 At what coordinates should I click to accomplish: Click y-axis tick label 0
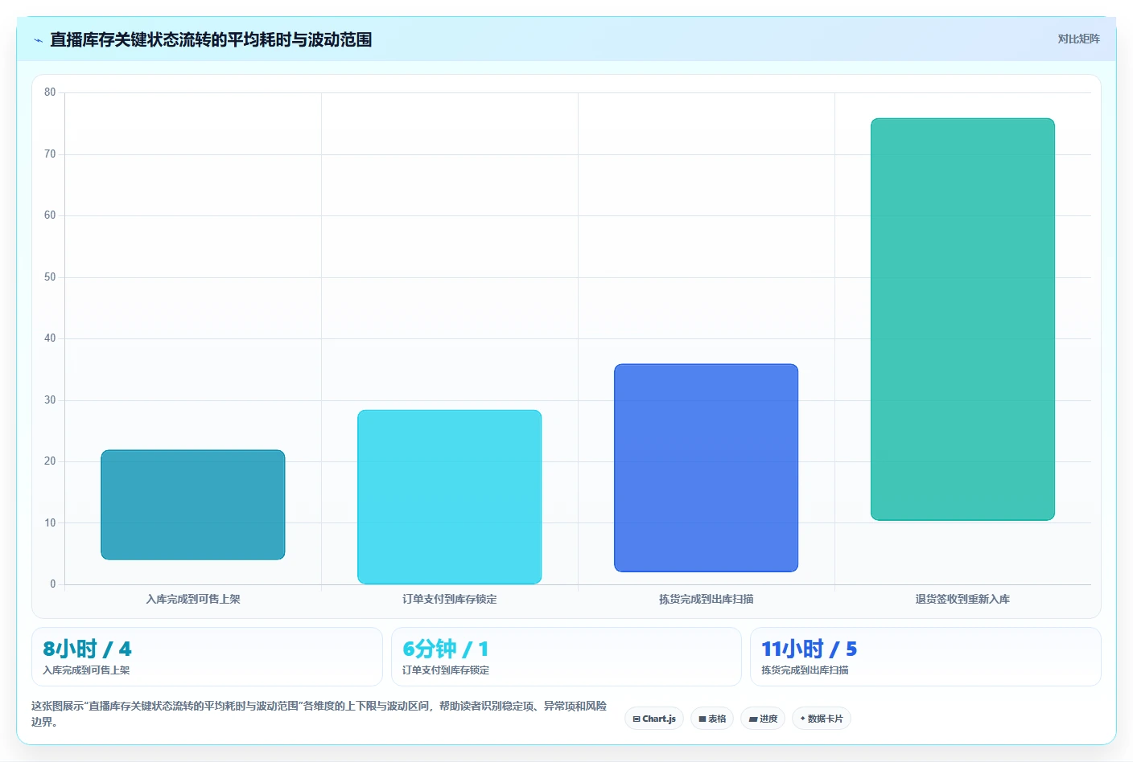pyautogui.click(x=53, y=584)
